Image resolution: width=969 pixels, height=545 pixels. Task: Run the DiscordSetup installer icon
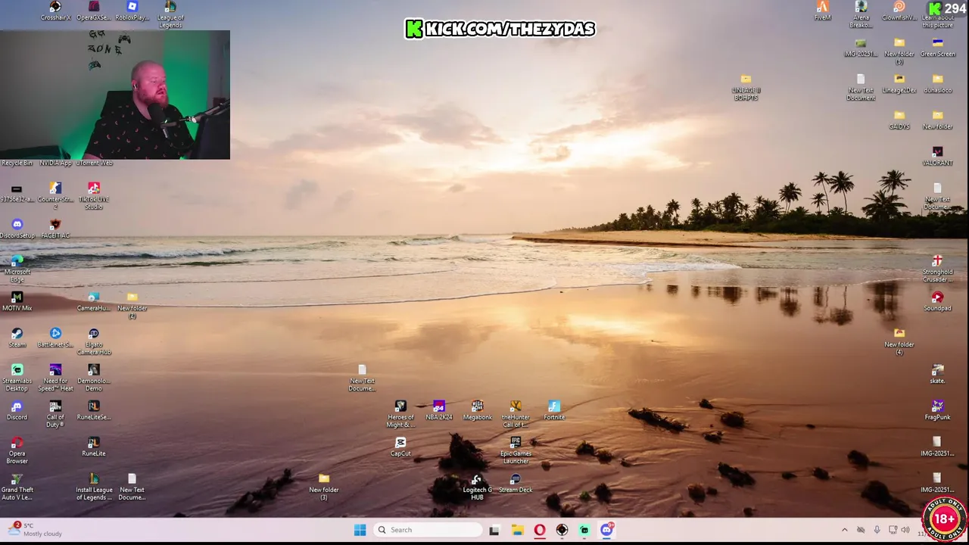pyautogui.click(x=17, y=229)
